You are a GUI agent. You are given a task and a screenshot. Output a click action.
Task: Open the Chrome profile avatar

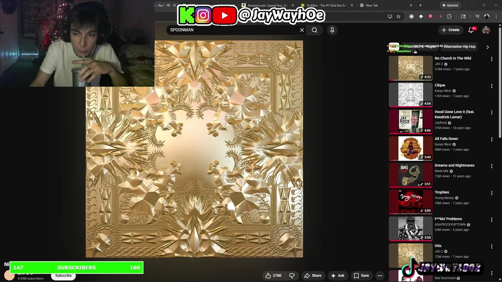click(487, 16)
